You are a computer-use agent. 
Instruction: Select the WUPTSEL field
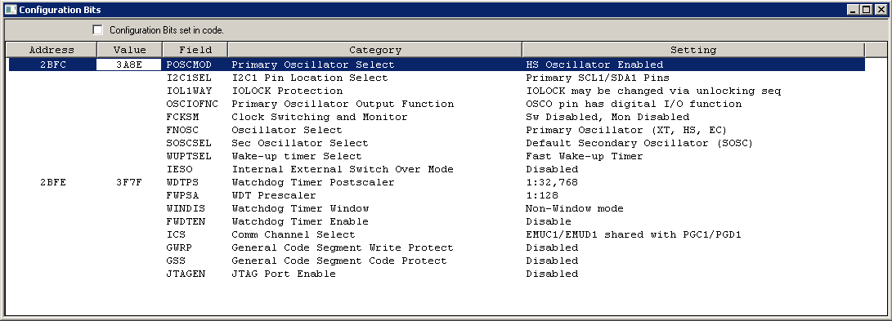tap(189, 156)
